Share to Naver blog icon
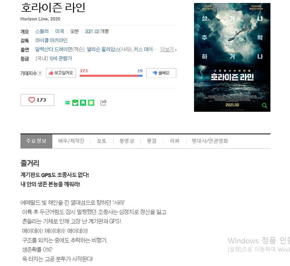The height and width of the screenshot is (266, 290). pos(67,103)
